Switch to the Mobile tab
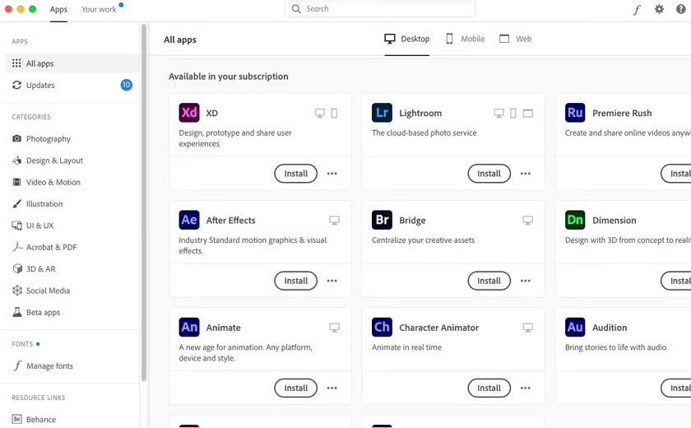The height and width of the screenshot is (428, 691). point(465,39)
